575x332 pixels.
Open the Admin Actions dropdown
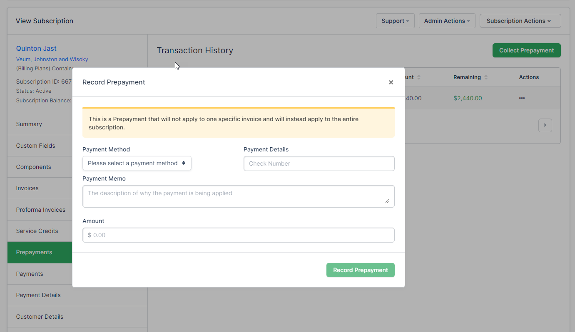447,21
